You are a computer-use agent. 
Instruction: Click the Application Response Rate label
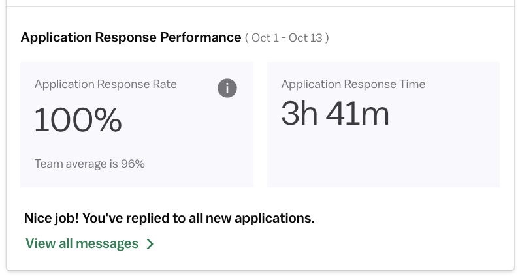105,84
